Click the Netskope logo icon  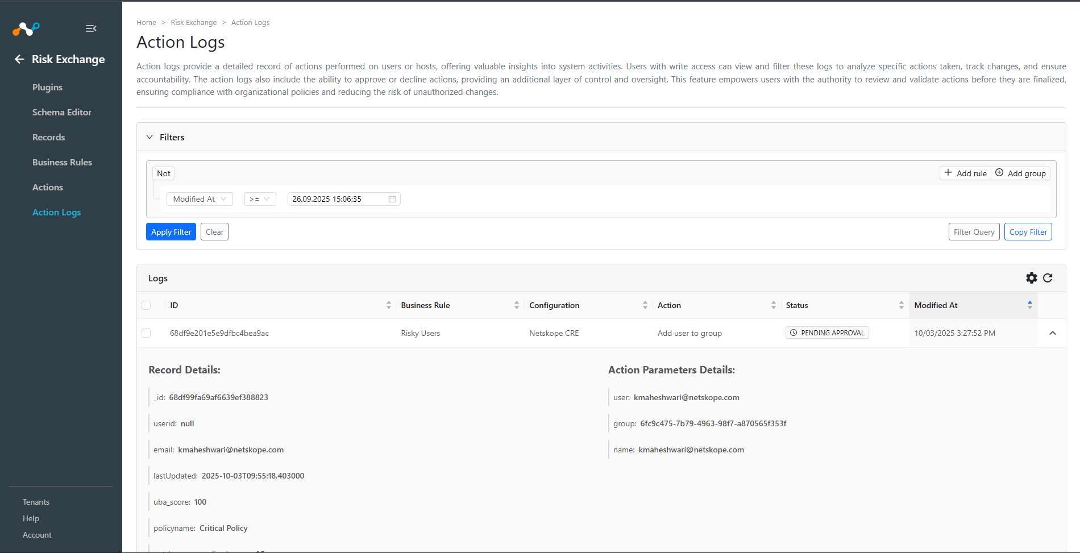(x=26, y=28)
